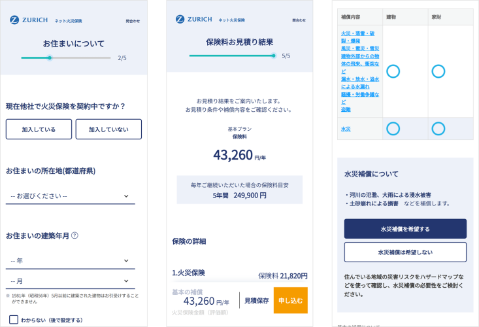
Task: Click the 保険の詳細 heading
Action: (x=189, y=241)
